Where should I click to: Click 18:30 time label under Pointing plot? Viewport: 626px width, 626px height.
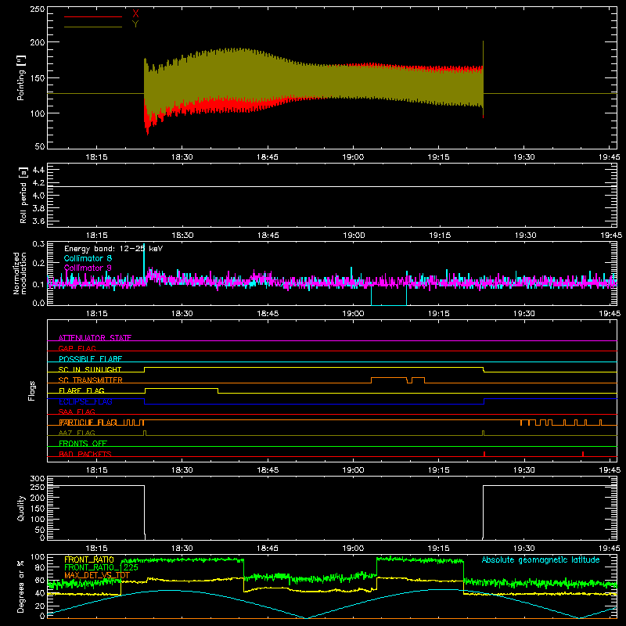tap(182, 157)
